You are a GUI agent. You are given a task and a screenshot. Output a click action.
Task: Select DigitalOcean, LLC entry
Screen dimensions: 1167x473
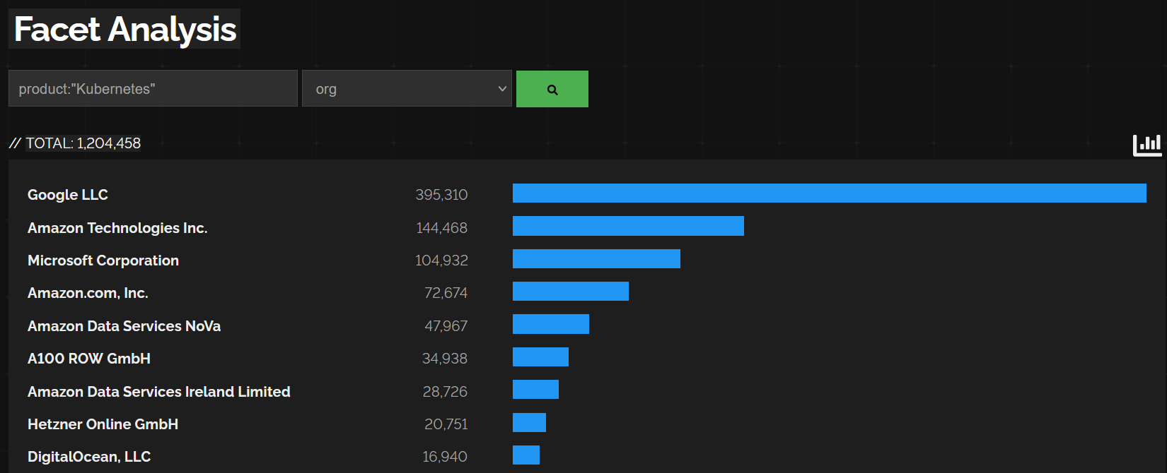pyautogui.click(x=89, y=457)
